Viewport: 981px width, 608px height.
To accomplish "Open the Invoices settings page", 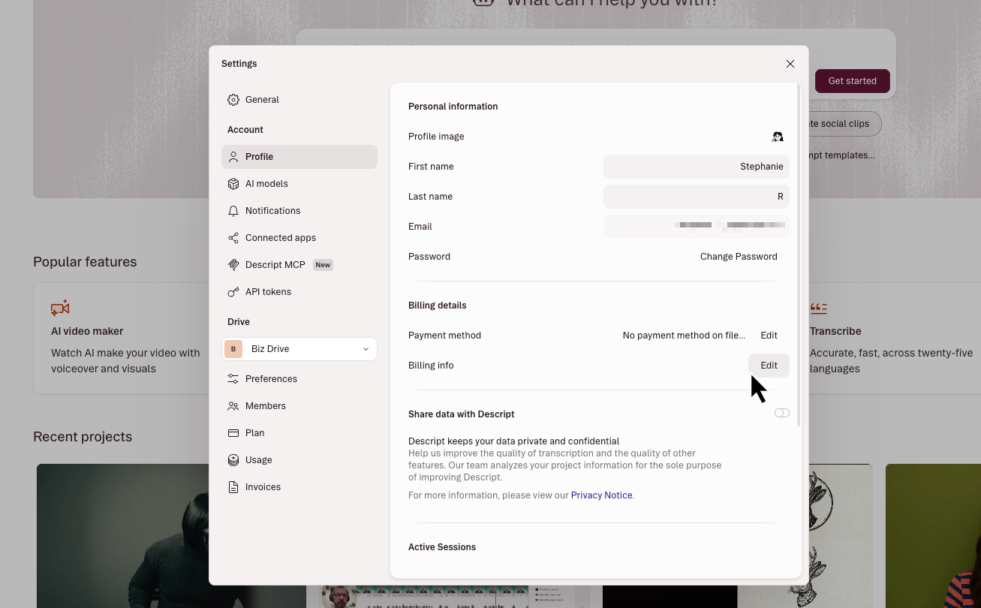I will 299,487.
